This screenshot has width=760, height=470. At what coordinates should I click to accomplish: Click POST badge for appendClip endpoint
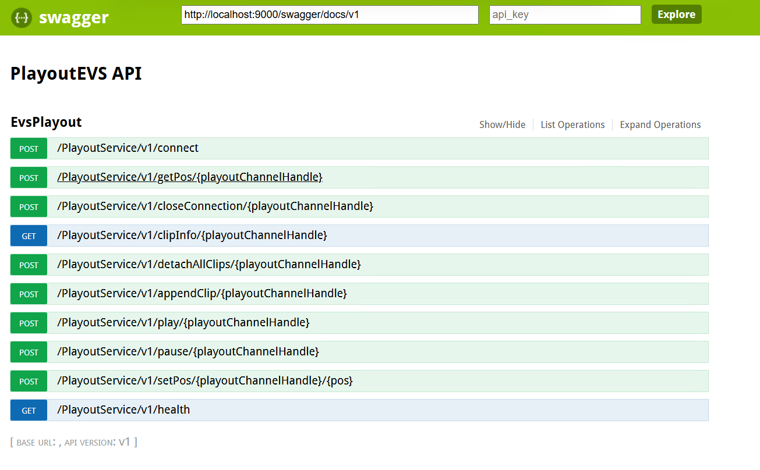click(x=29, y=294)
